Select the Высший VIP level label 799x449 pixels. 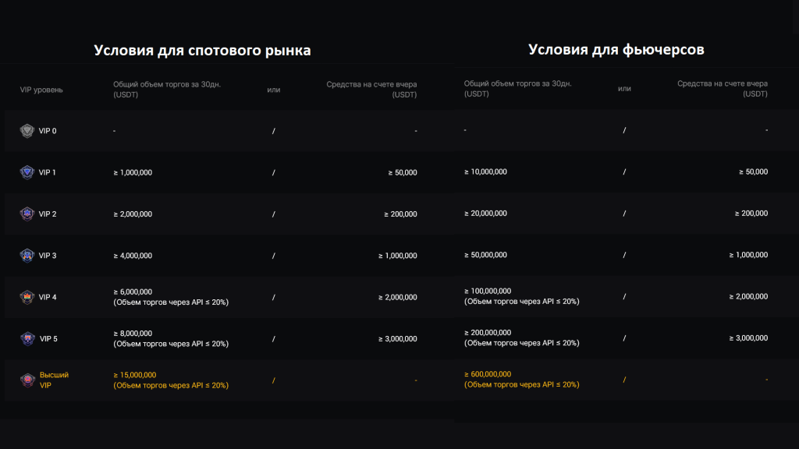coord(54,380)
